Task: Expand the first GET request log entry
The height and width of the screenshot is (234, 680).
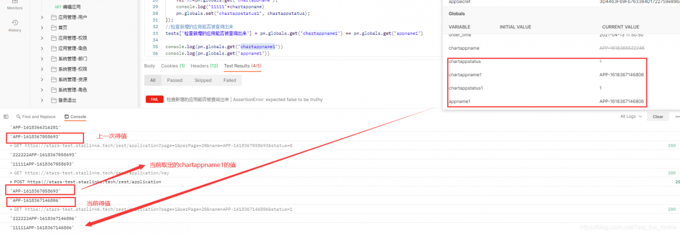Action: pyautogui.click(x=12, y=146)
